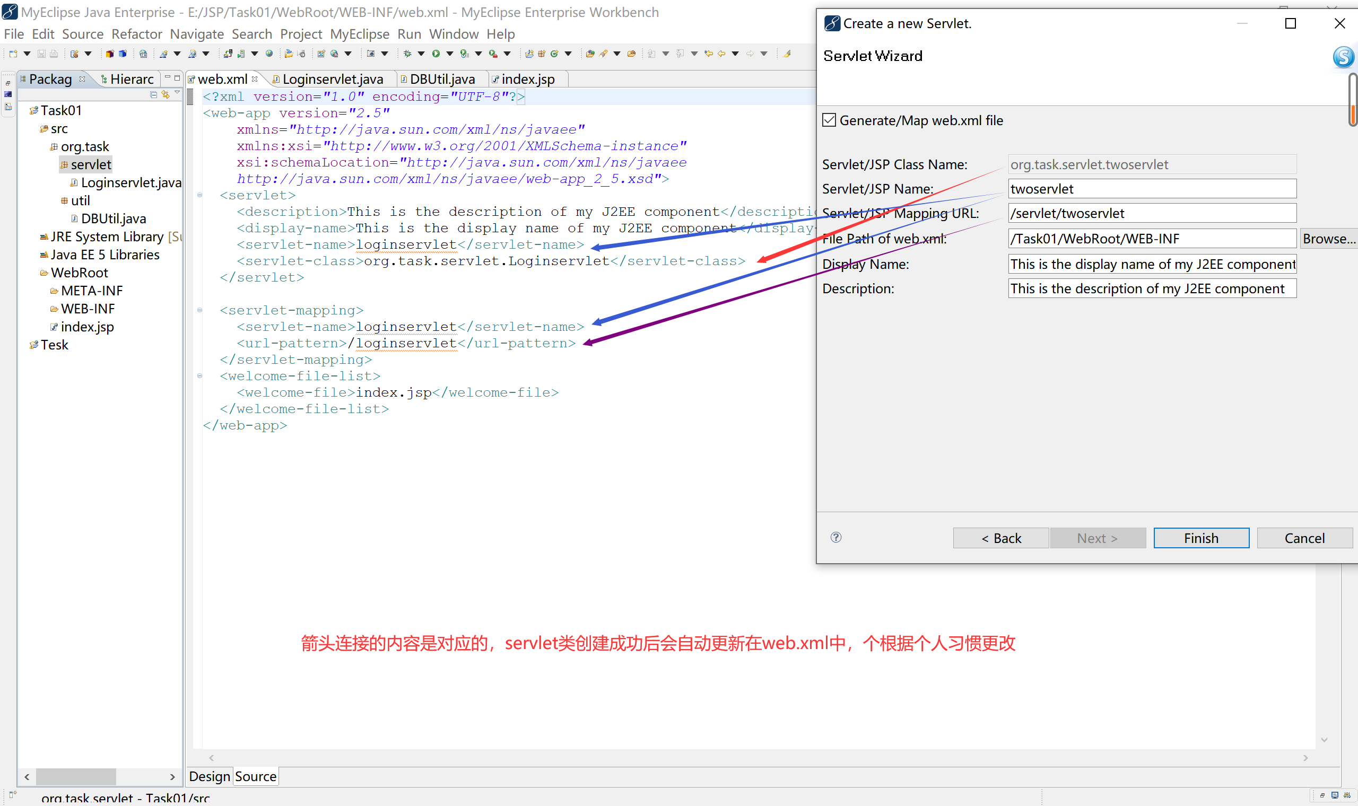Click the Print icon in the toolbar
Screen dimensions: 1358x806
(54, 53)
